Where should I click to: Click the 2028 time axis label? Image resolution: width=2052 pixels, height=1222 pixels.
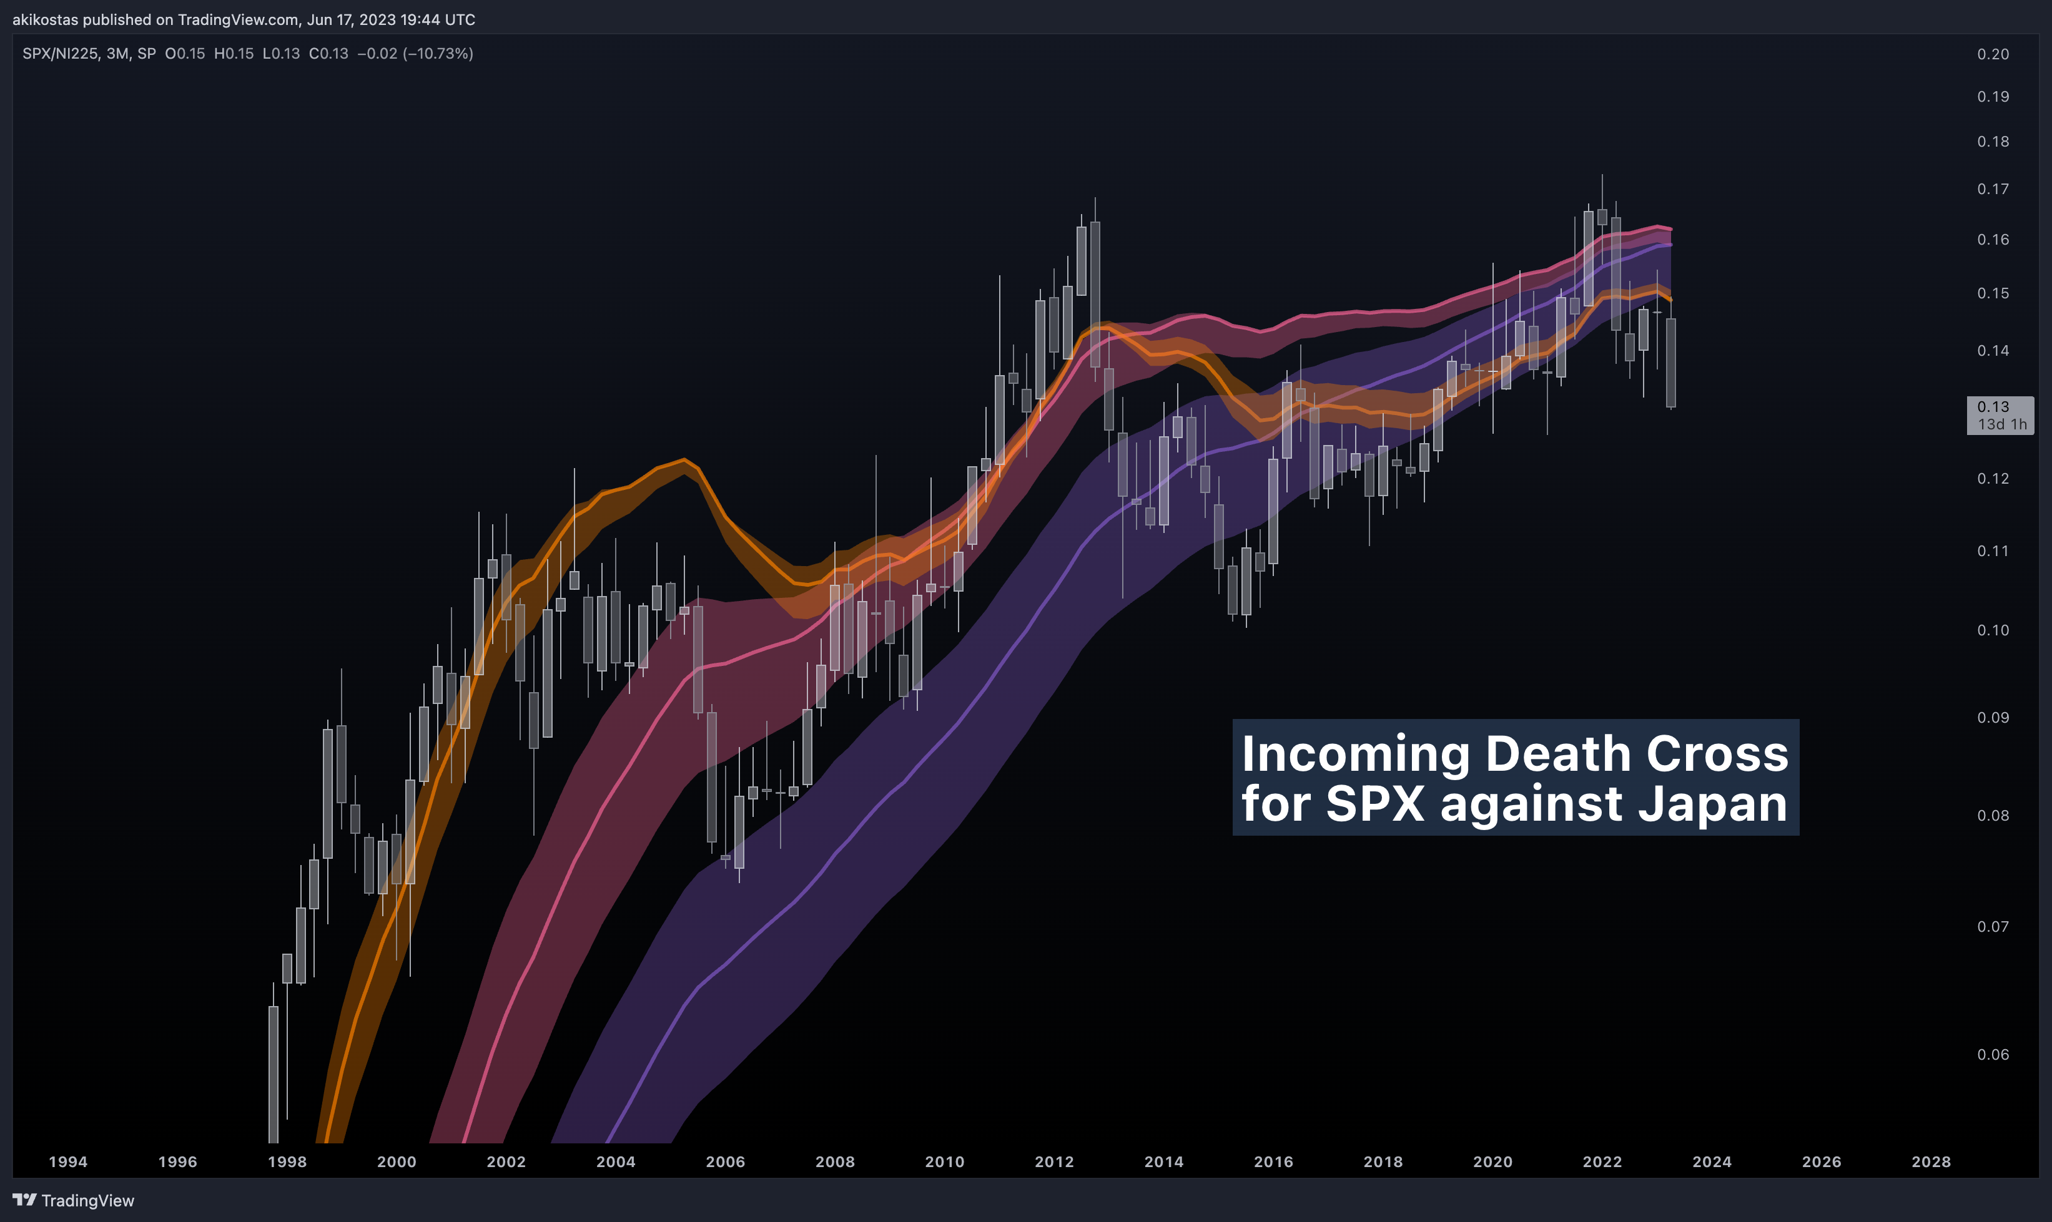[x=1930, y=1162]
